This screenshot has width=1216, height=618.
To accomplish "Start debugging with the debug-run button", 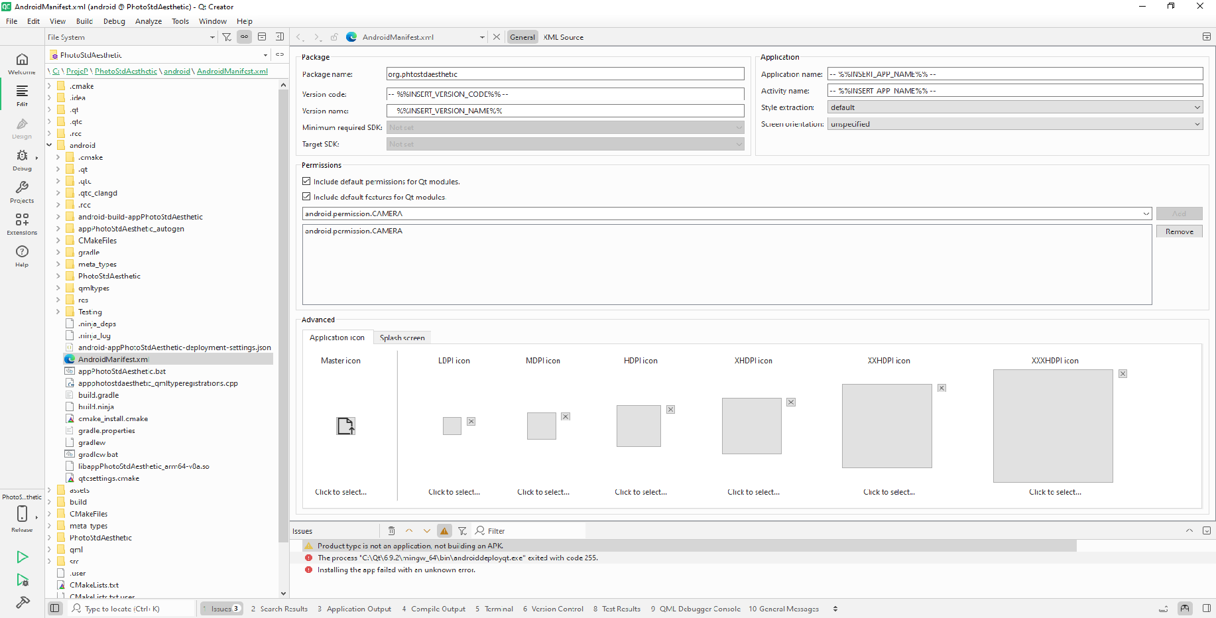I will pyautogui.click(x=22, y=580).
